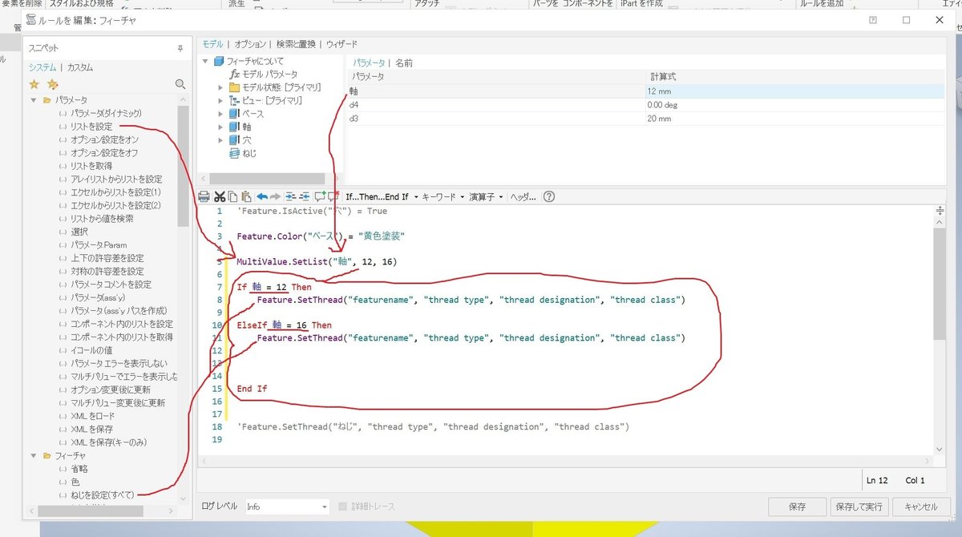The height and width of the screenshot is (537, 962).
Task: Expand the 穴 feature node
Action: [220, 140]
